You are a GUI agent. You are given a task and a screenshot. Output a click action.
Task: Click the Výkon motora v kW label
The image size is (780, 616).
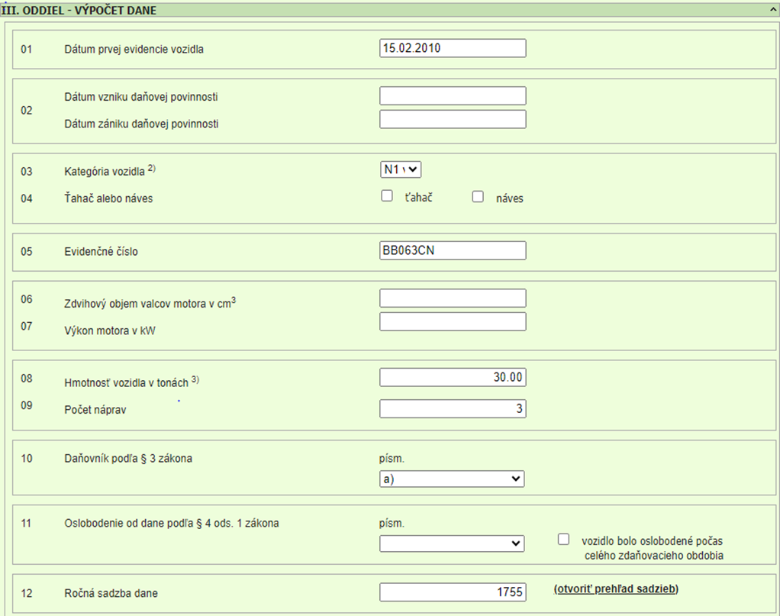tap(110, 331)
